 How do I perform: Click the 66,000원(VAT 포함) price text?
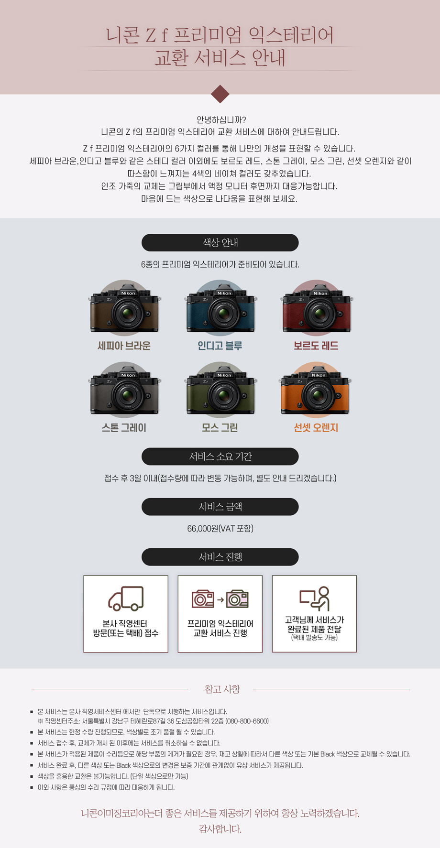point(220,528)
